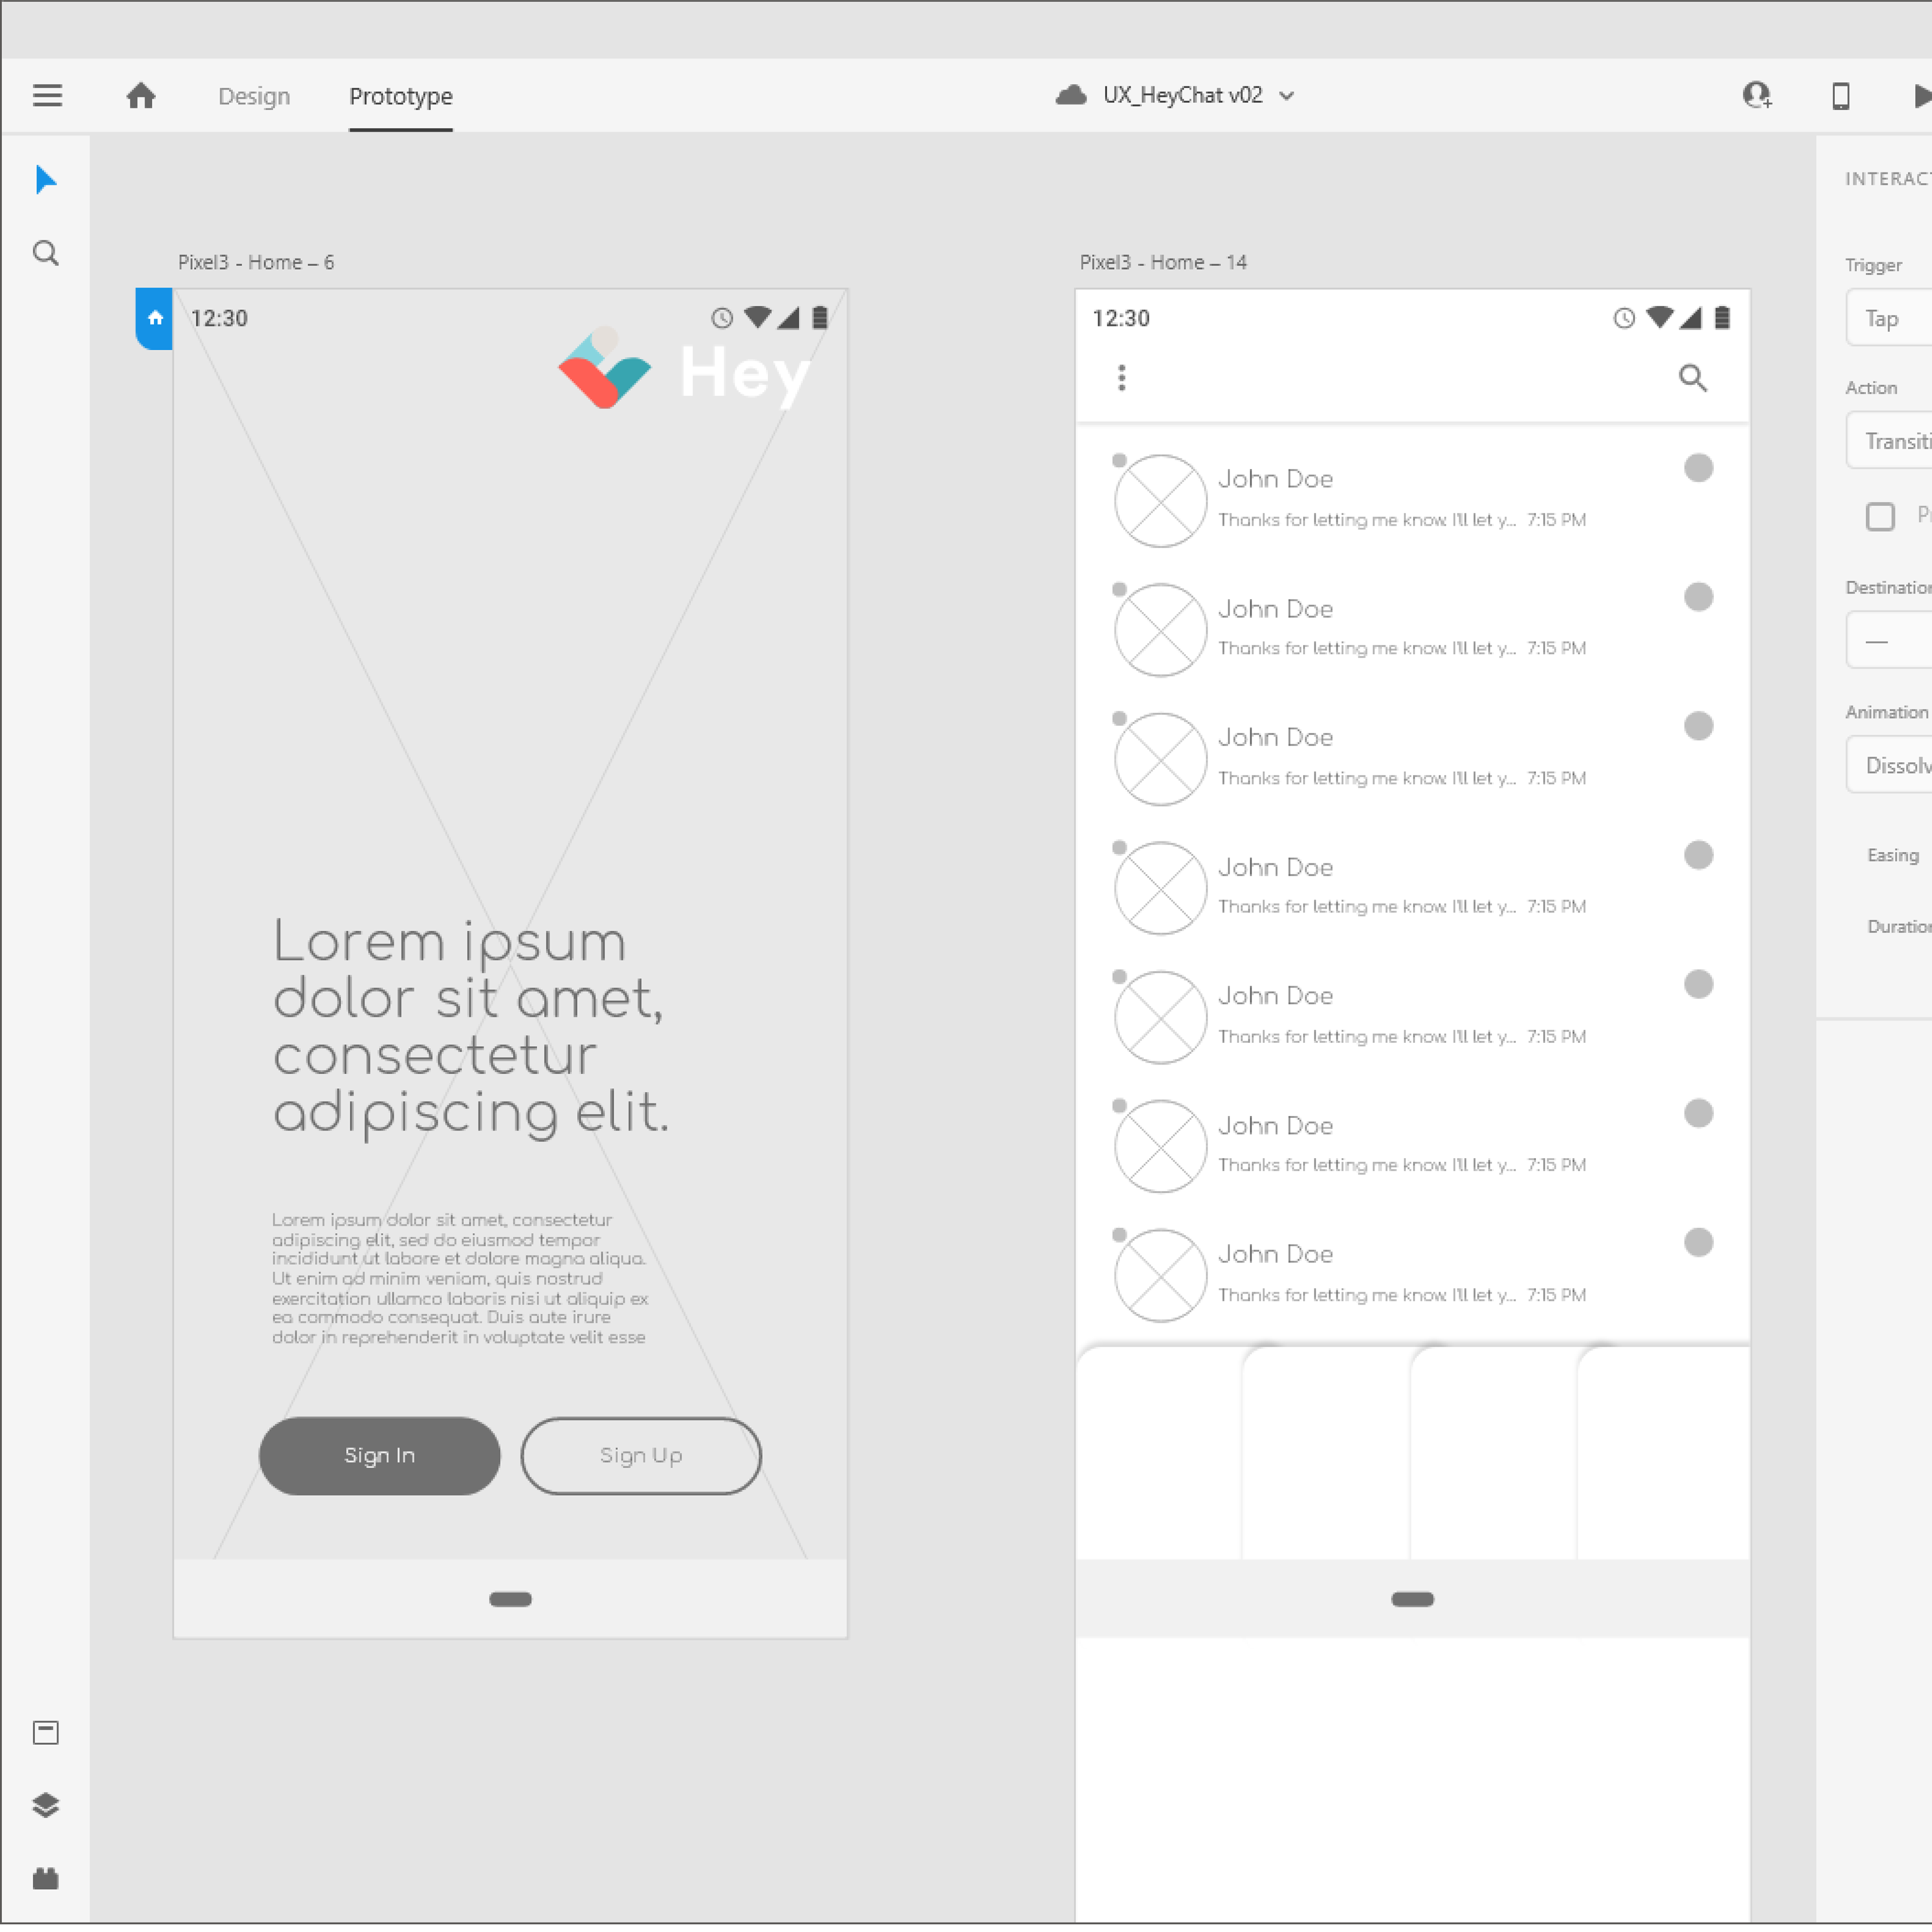1932x1932 pixels.
Task: Select the third John Doe avatar
Action: click(1160, 759)
